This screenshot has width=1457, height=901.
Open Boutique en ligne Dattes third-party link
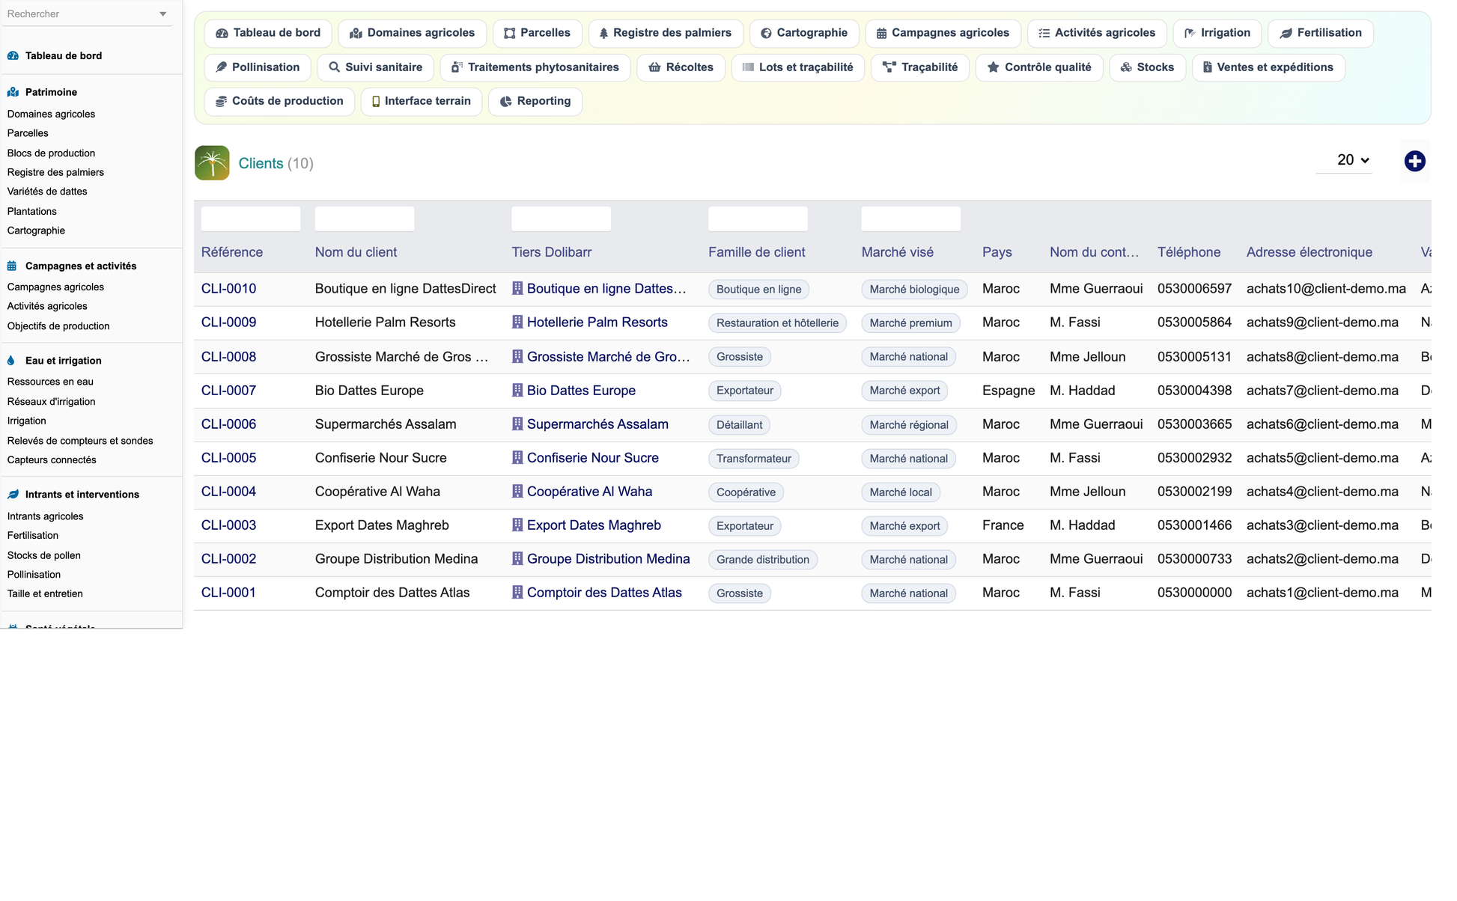pyautogui.click(x=606, y=288)
